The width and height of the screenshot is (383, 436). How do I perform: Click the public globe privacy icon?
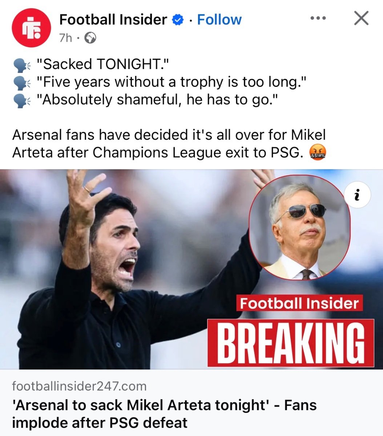coord(90,38)
